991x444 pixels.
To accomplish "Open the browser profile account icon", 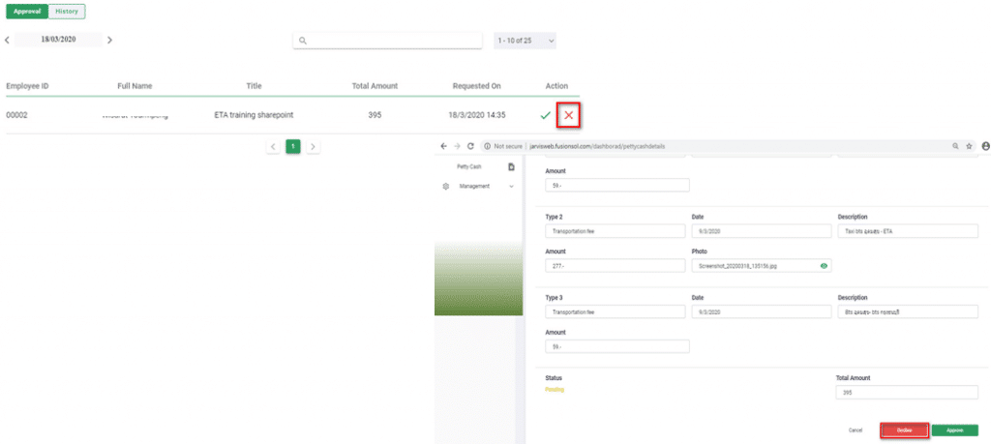I will tap(985, 146).
